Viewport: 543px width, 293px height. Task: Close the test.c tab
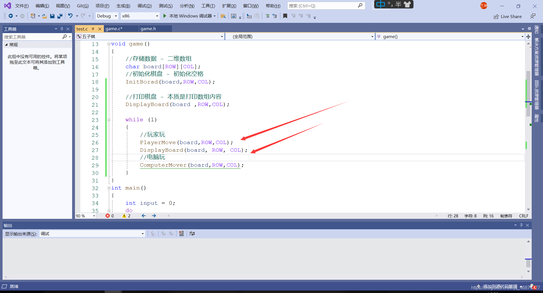[100, 29]
